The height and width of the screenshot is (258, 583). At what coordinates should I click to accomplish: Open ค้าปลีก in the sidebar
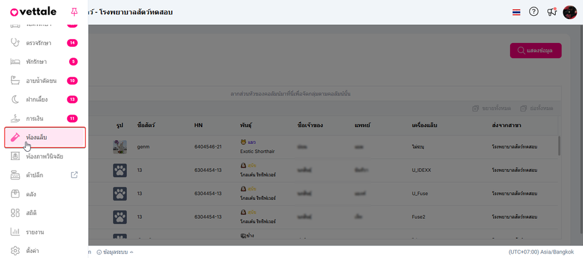[34, 175]
